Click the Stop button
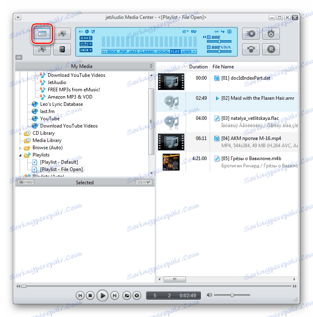The width and height of the screenshot is (313, 317). coord(90,296)
